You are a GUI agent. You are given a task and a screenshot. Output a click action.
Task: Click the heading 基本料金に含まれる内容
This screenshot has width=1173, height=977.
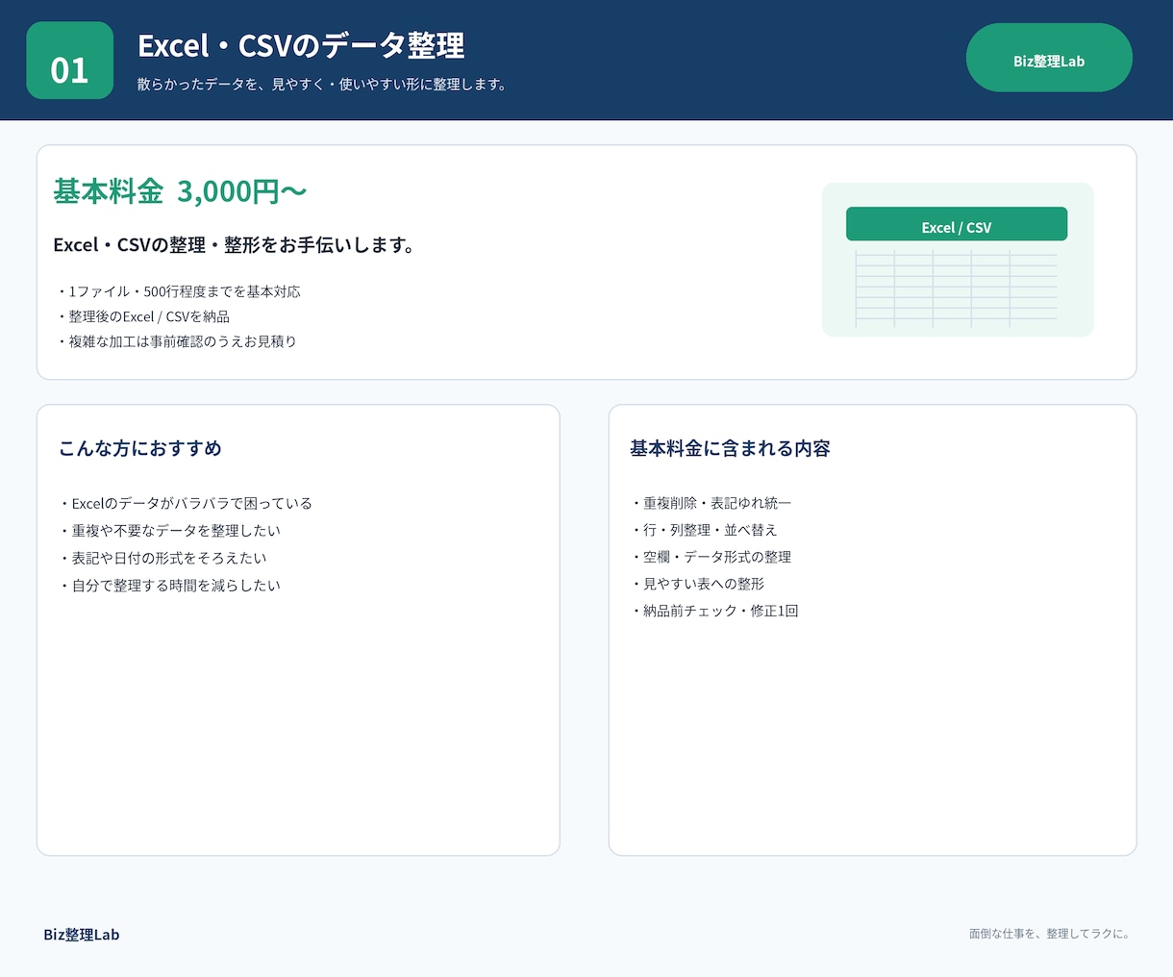[x=730, y=448]
